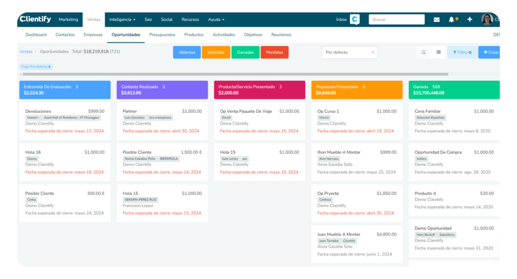
Task: Switch to the Presupuestos tab
Action: [162, 35]
